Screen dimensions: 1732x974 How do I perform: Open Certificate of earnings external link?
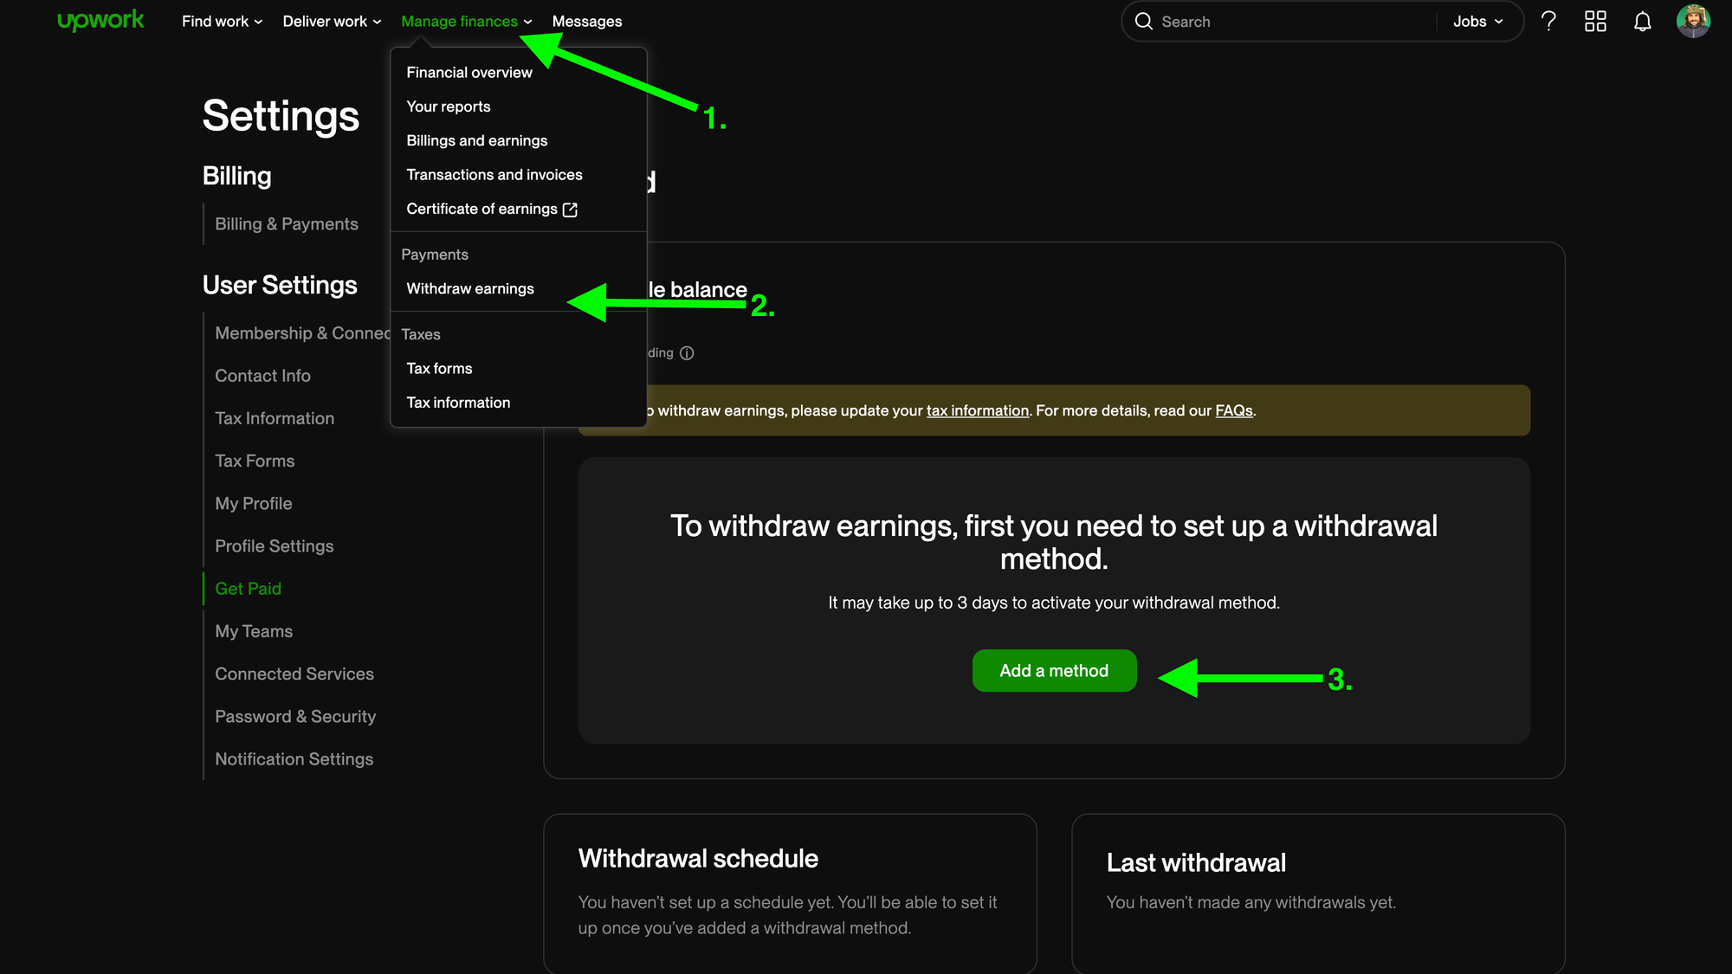491,209
